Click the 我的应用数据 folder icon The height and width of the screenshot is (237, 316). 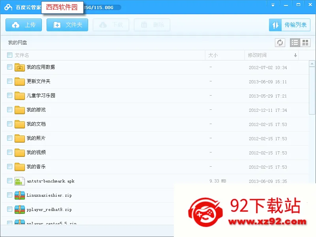19,67
